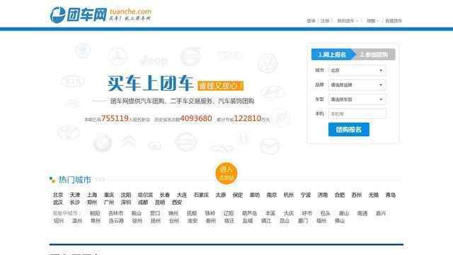Screen dimensions: 453x255
Task: Choose 厦门 from the grey city list
Action: (303, 221)
